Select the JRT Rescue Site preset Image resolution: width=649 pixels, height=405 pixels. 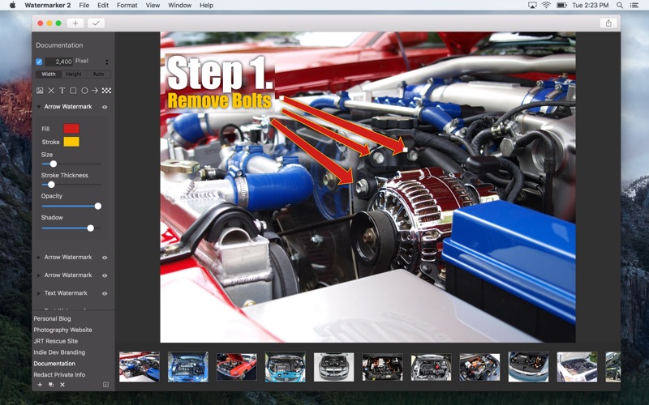55,341
